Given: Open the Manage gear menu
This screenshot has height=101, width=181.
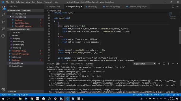Looking at the screenshot, I should pyautogui.click(x=3, y=90).
